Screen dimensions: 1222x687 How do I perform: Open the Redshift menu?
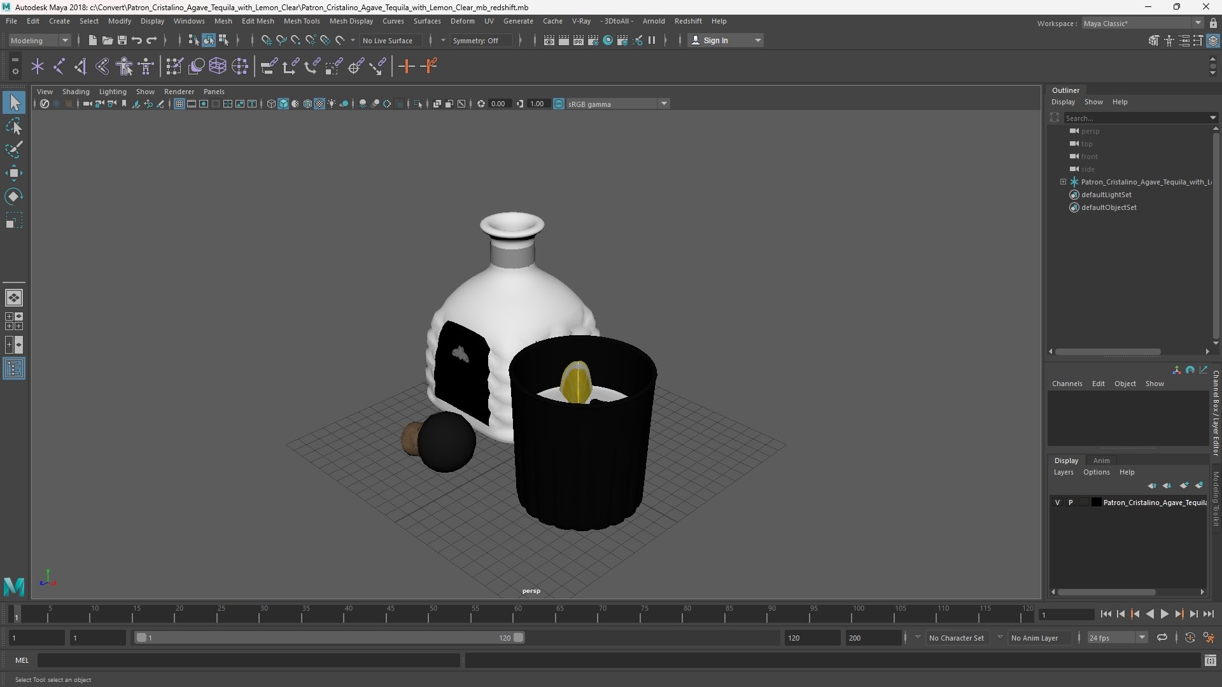tap(688, 21)
